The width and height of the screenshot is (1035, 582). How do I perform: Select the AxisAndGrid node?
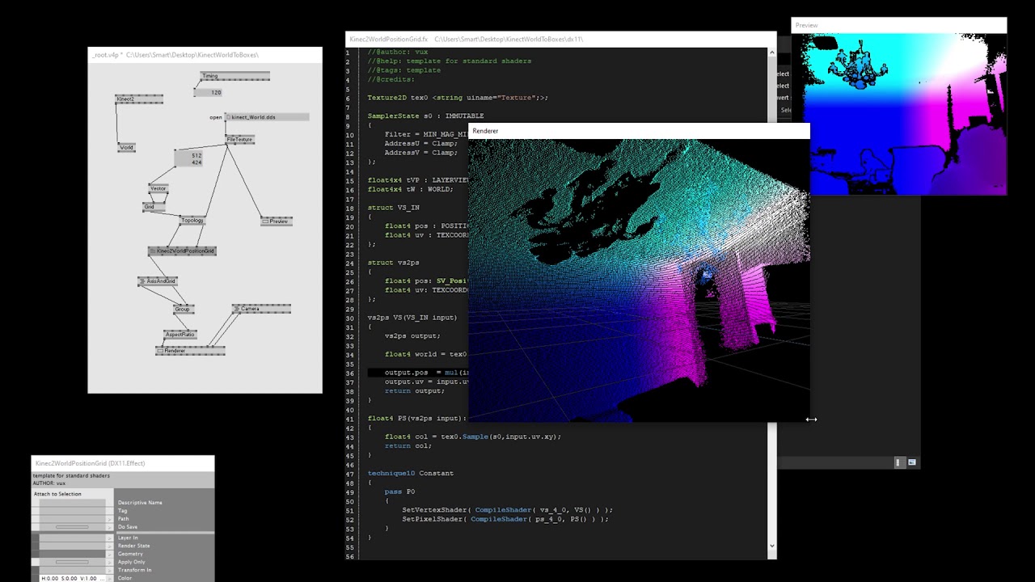[158, 281]
